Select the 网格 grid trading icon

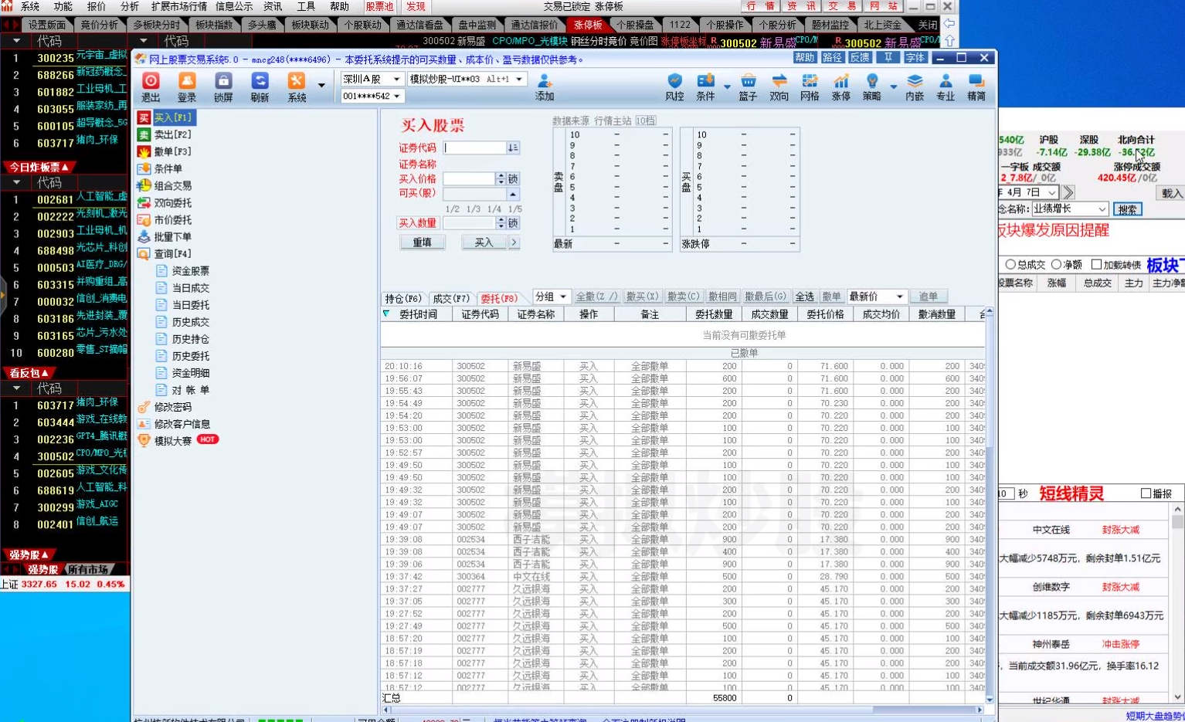(810, 86)
